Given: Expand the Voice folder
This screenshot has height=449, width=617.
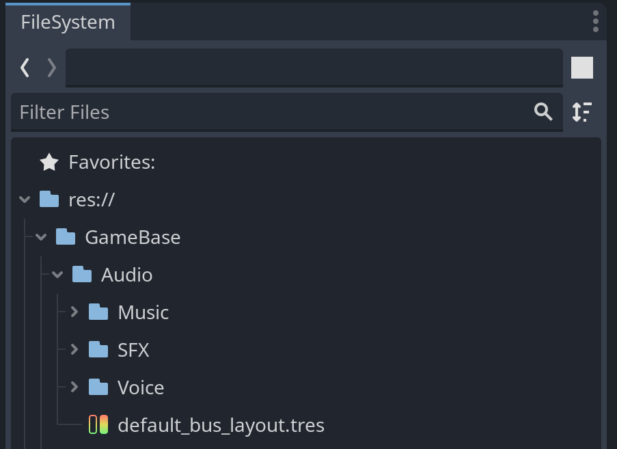Looking at the screenshot, I should 74,387.
